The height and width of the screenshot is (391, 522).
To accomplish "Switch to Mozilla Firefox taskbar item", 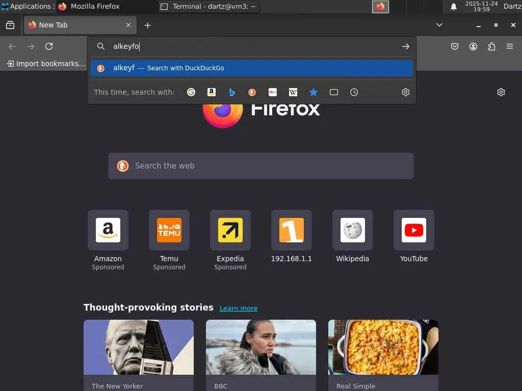I will pyautogui.click(x=106, y=6).
